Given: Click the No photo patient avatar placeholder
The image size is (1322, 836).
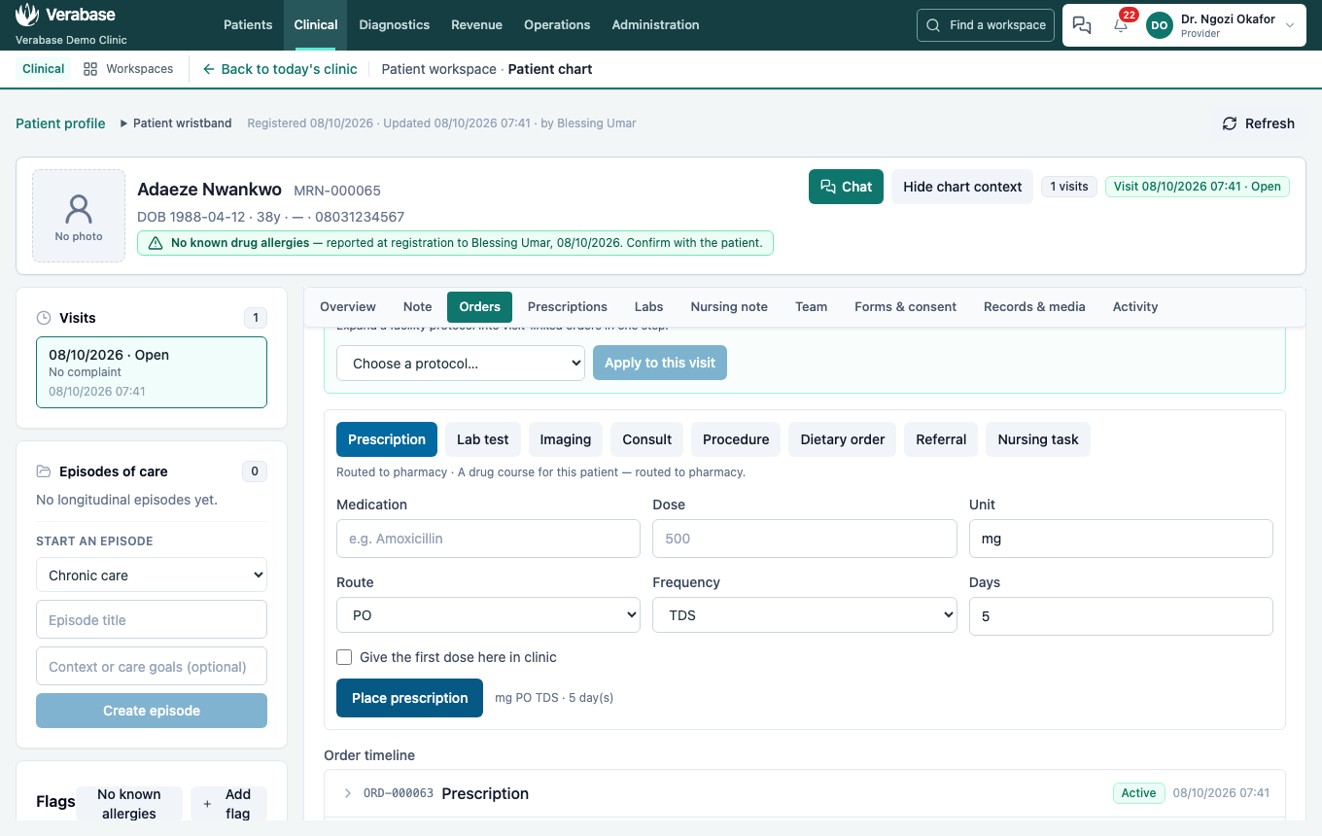Looking at the screenshot, I should [x=79, y=216].
